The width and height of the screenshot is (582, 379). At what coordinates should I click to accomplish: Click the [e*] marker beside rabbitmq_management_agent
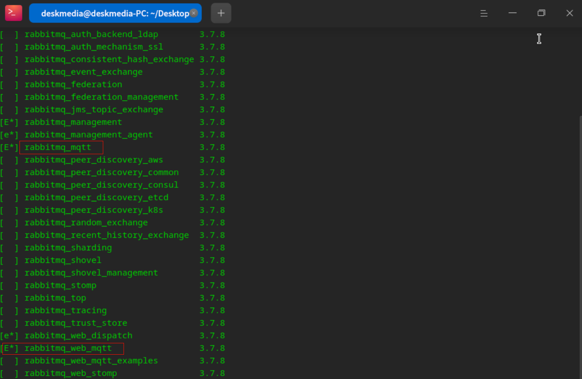pos(9,135)
